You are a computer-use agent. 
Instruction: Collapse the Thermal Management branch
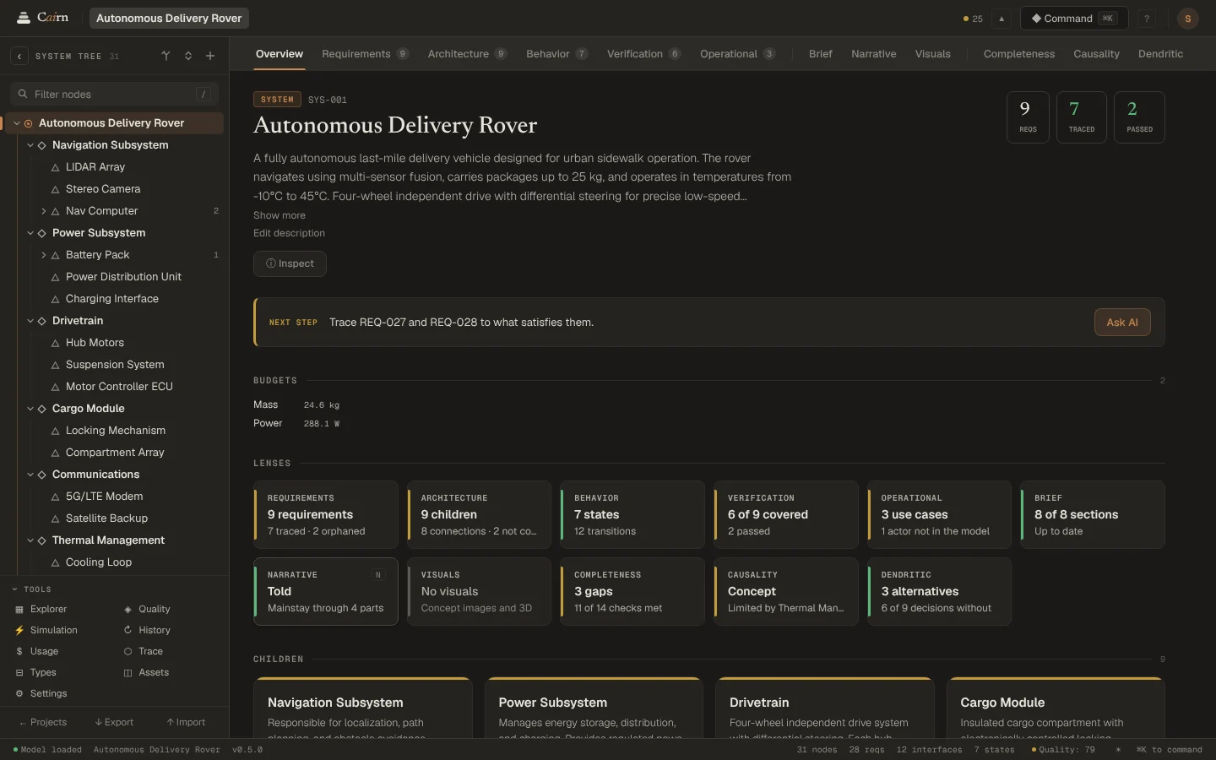30,540
